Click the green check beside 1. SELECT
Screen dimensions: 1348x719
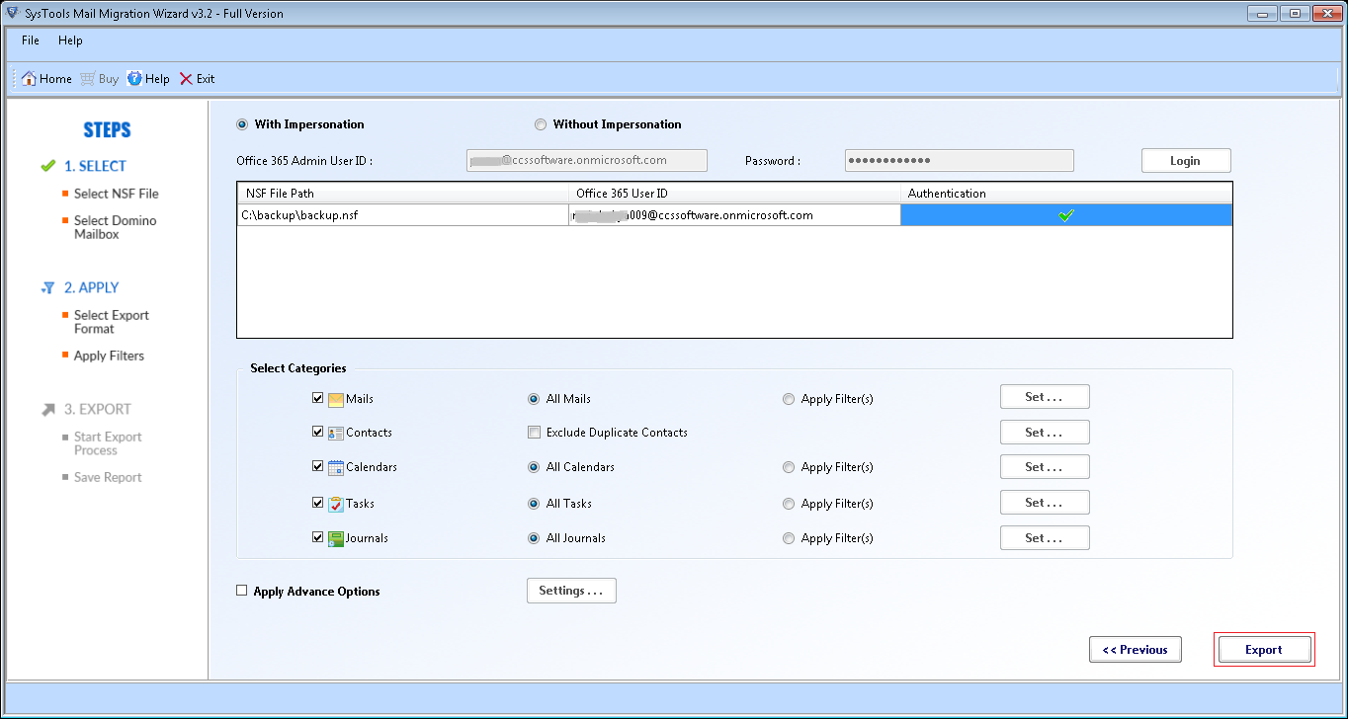pyautogui.click(x=47, y=166)
